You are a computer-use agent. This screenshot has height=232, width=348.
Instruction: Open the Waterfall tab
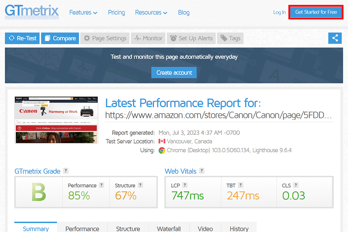click(x=169, y=227)
